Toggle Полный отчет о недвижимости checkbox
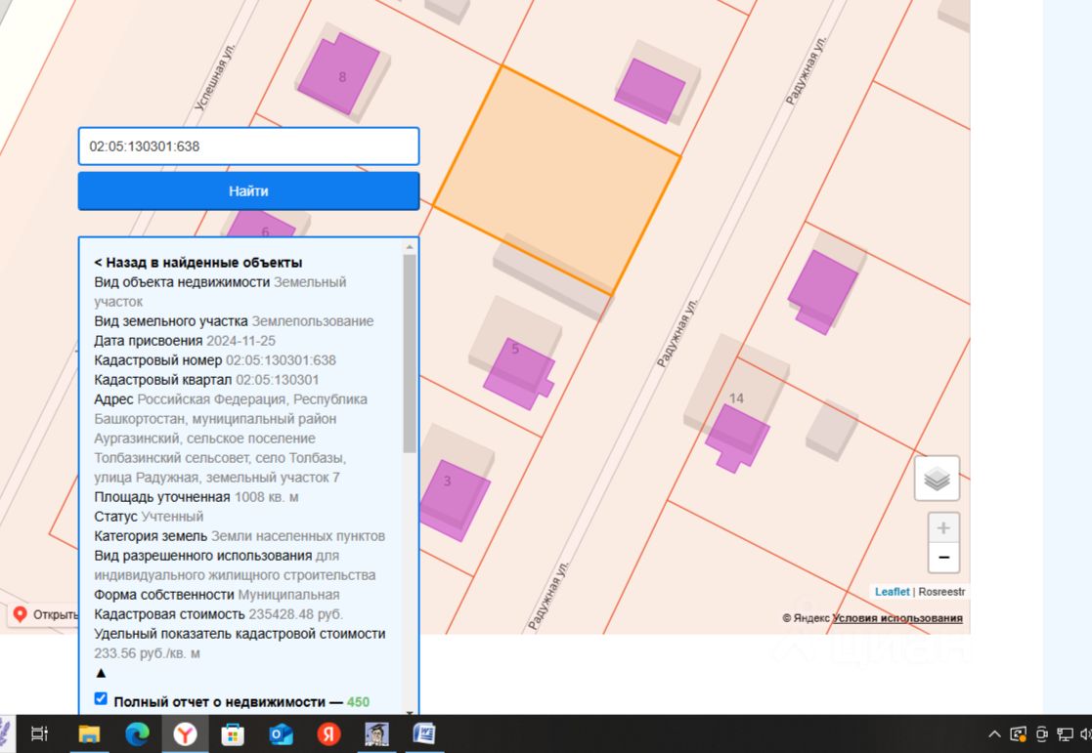 point(101,698)
